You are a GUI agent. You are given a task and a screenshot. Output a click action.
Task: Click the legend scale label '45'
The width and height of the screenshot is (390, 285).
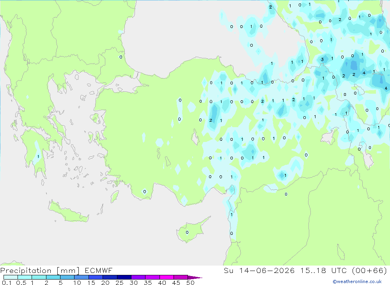pos(176,283)
